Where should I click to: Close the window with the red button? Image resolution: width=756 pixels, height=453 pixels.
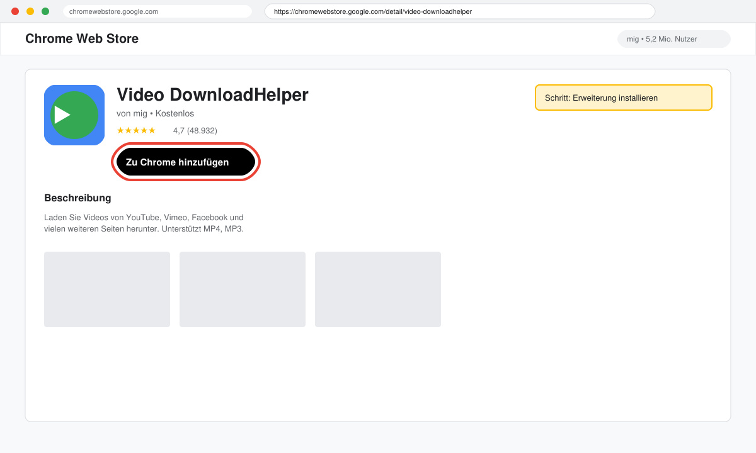(15, 11)
